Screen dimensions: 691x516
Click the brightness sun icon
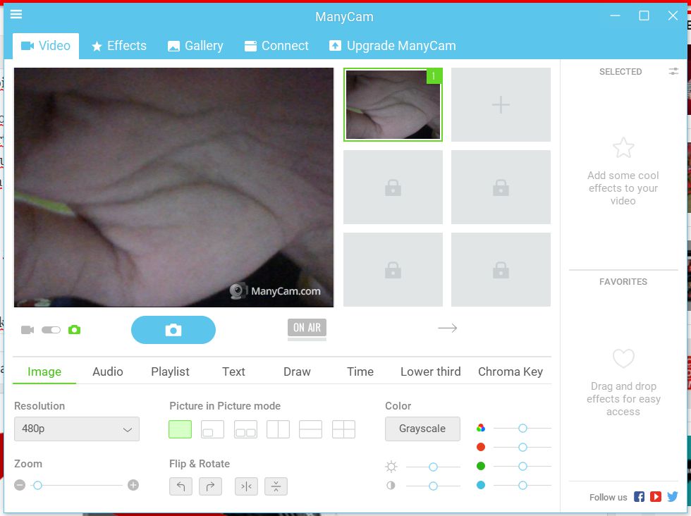coord(391,467)
